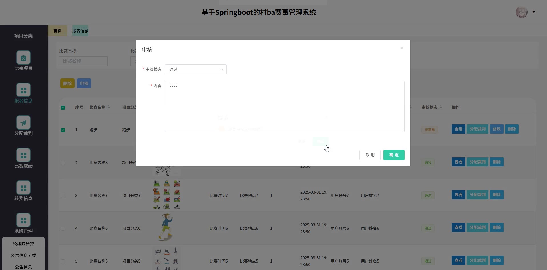Open the 报名信息 sidebar icon

(x=23, y=90)
